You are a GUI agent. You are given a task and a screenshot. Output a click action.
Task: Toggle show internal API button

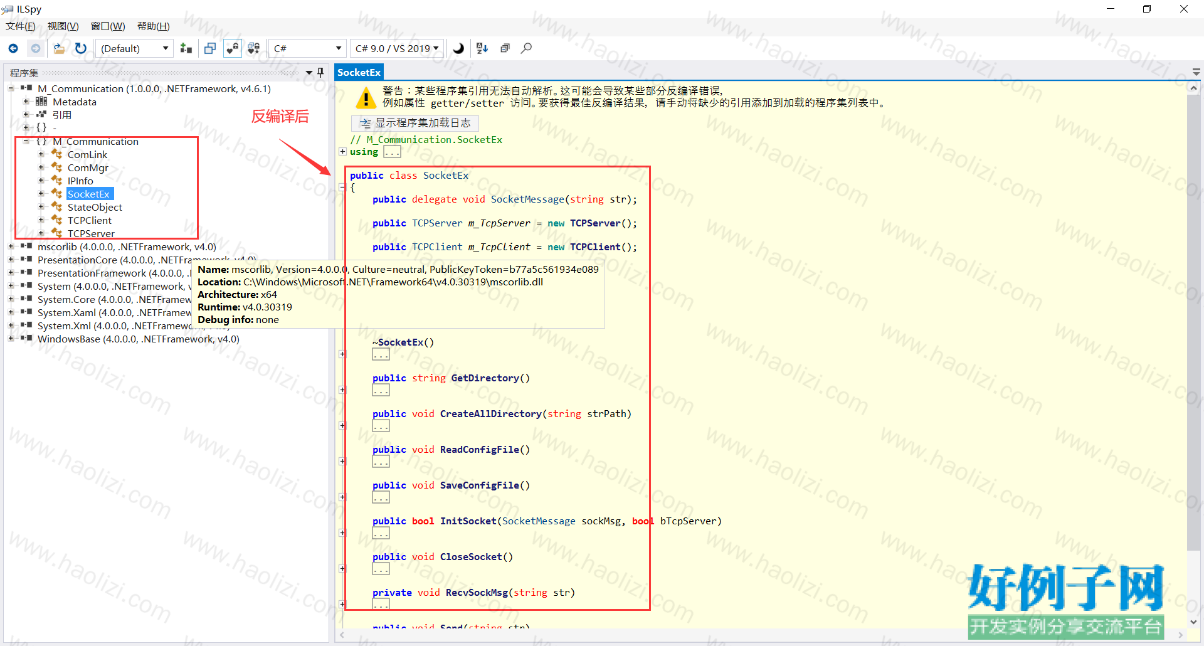point(232,48)
